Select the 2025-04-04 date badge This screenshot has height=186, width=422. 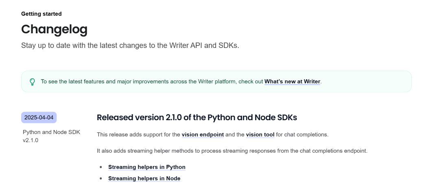[39, 117]
